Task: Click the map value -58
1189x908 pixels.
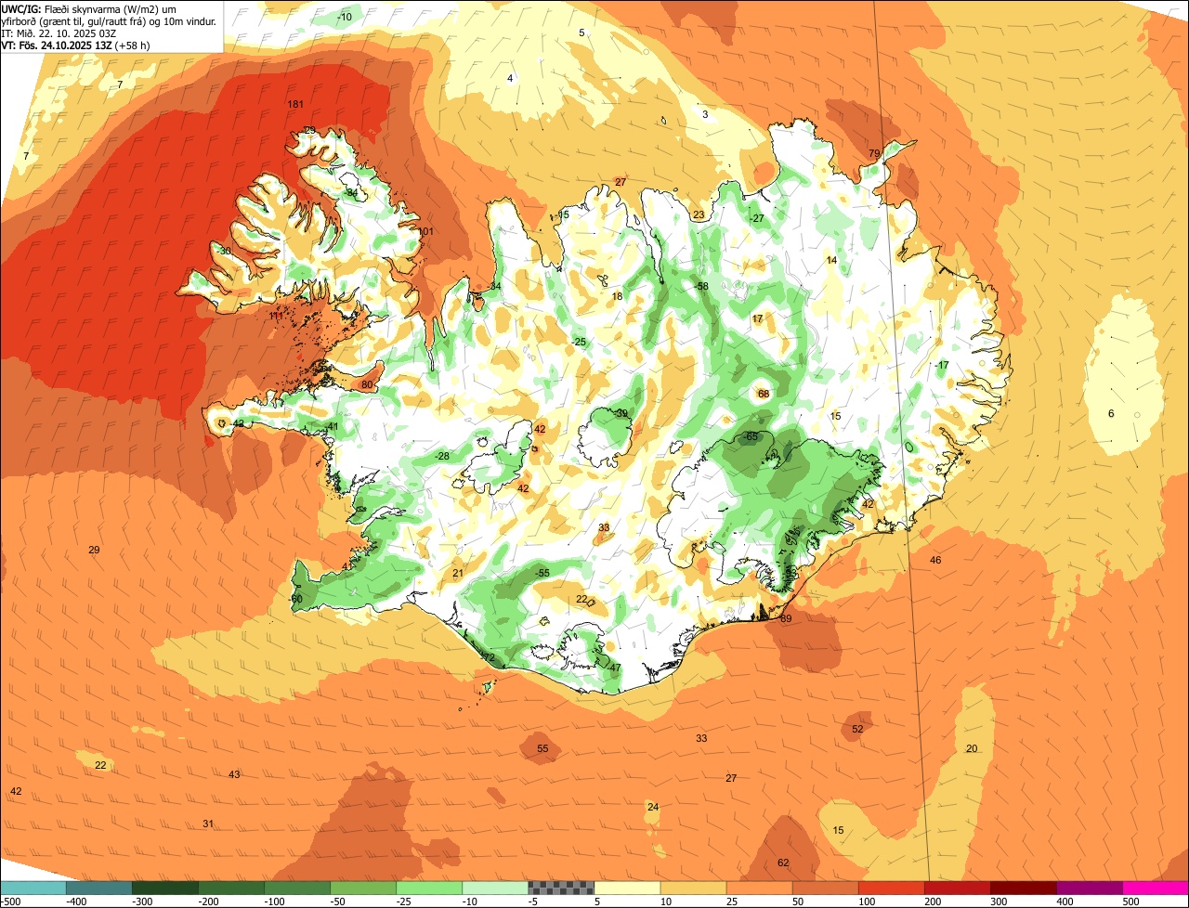Action: pyautogui.click(x=700, y=286)
